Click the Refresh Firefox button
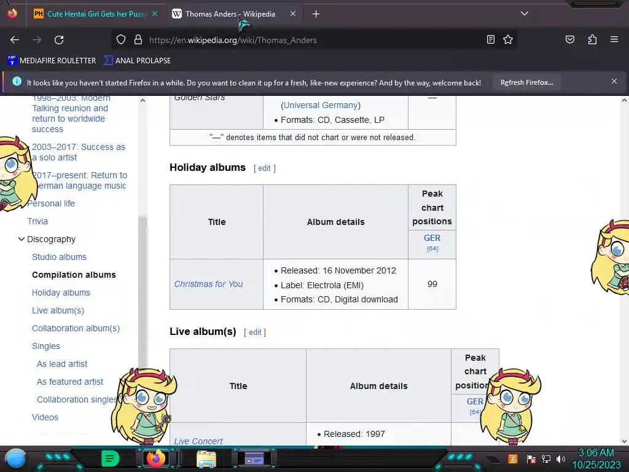The image size is (629, 472). (x=526, y=82)
